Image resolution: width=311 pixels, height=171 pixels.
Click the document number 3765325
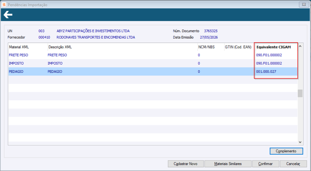coord(211,31)
